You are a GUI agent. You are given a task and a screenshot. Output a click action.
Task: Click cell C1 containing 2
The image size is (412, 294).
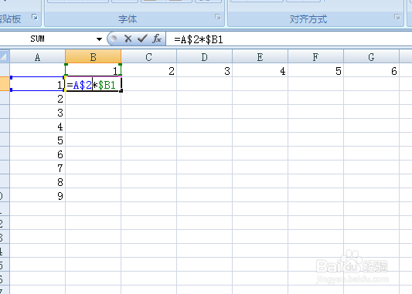[x=149, y=70]
